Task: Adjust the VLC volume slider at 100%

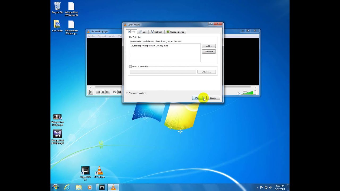Action: coord(249,93)
